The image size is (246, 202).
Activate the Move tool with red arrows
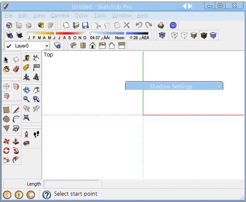[x=6, y=142]
